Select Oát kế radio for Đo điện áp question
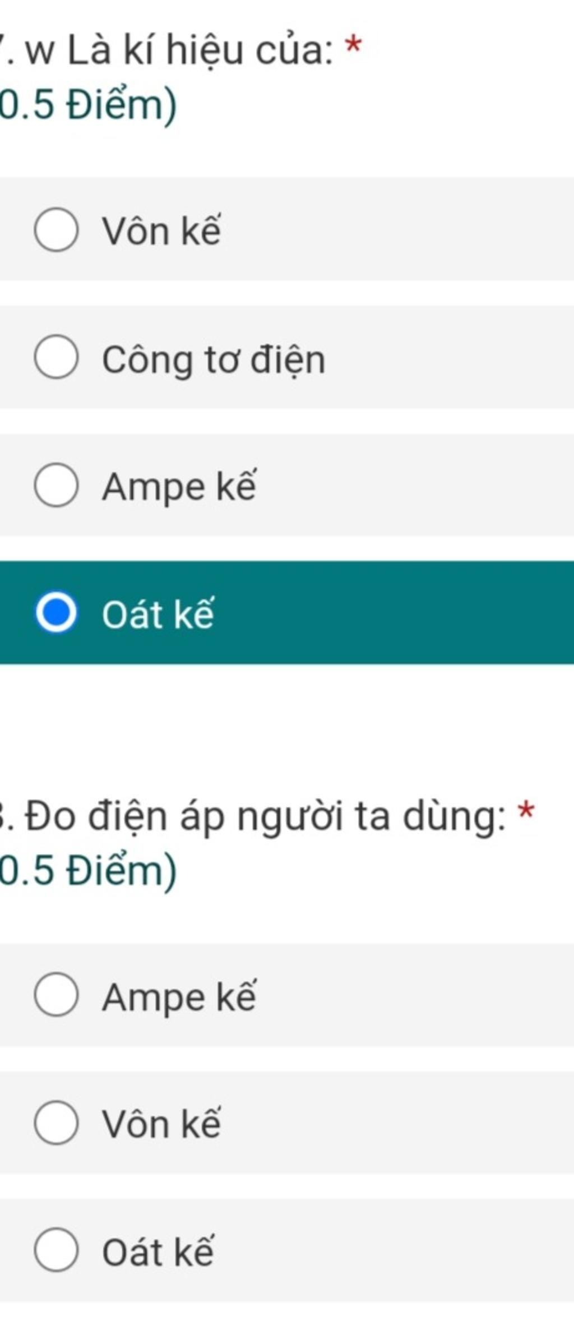This screenshot has width=574, height=1344. click(x=56, y=1250)
